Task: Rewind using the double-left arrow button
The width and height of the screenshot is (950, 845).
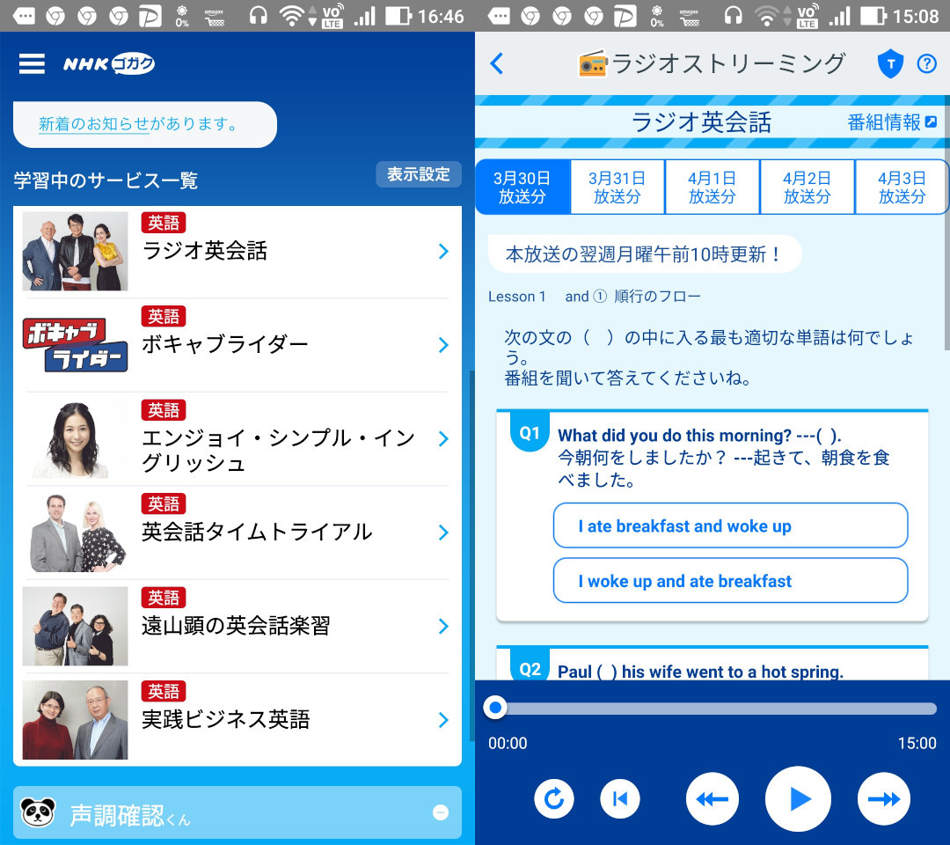Action: pyautogui.click(x=712, y=799)
